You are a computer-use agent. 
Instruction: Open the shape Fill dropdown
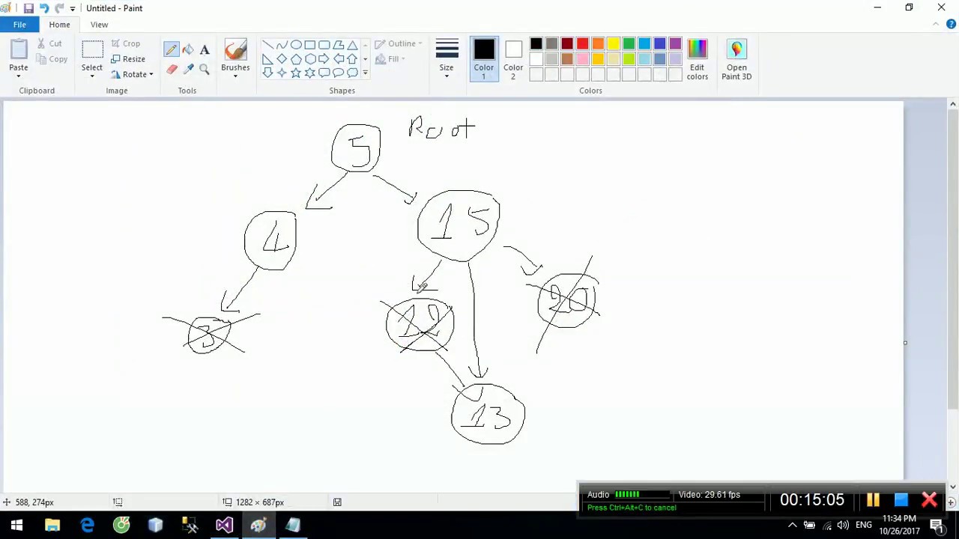390,59
